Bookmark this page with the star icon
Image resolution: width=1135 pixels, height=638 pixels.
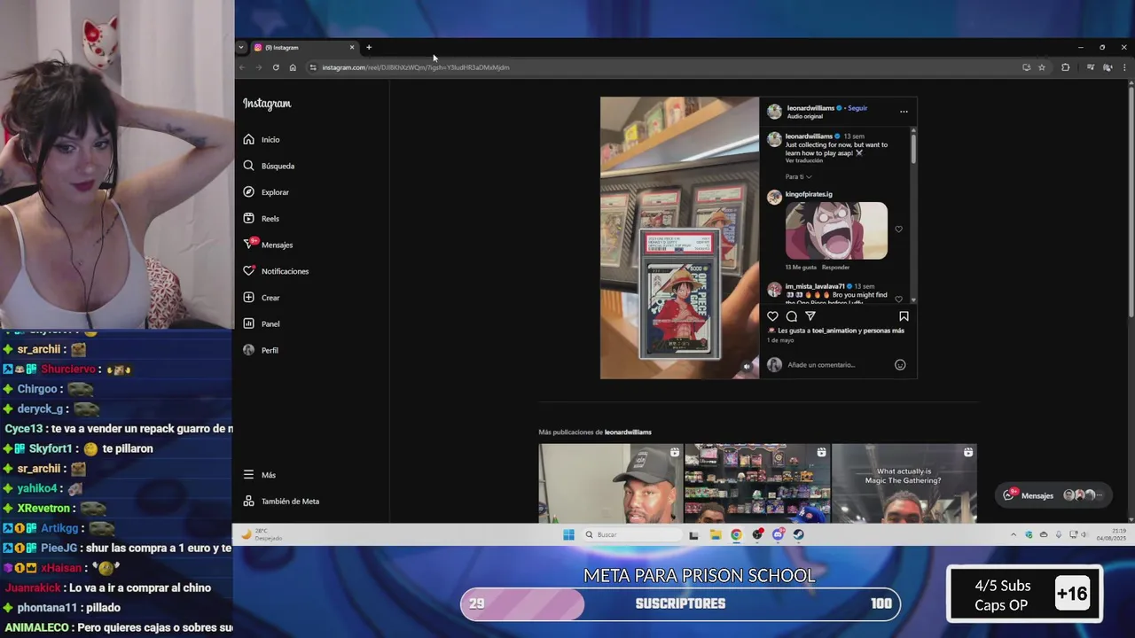click(x=1042, y=67)
